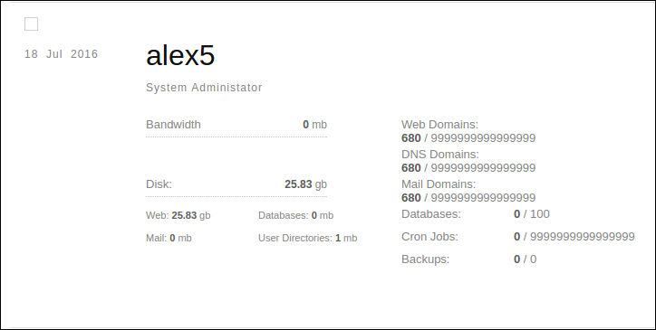
Task: Click the Bandwidth label
Action: click(173, 125)
